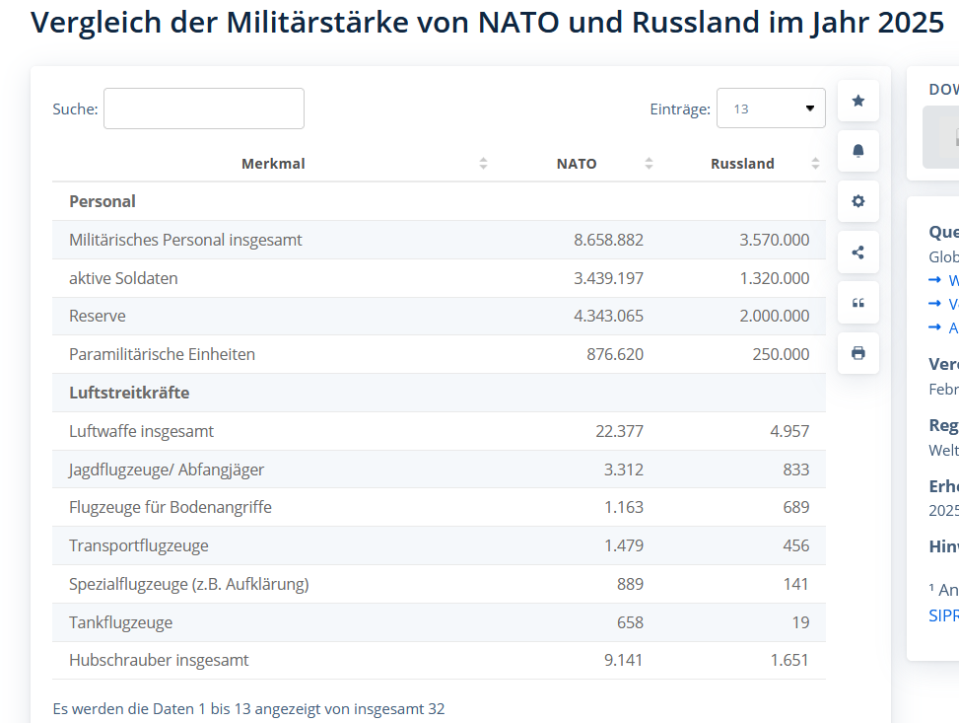Click the printer icon
959x723 pixels.
[857, 353]
